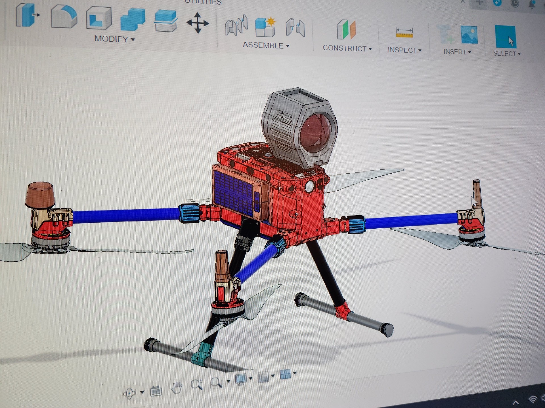Click the Zoom Window/Fit magnifier
The height and width of the screenshot is (408, 545).
[x=216, y=383]
